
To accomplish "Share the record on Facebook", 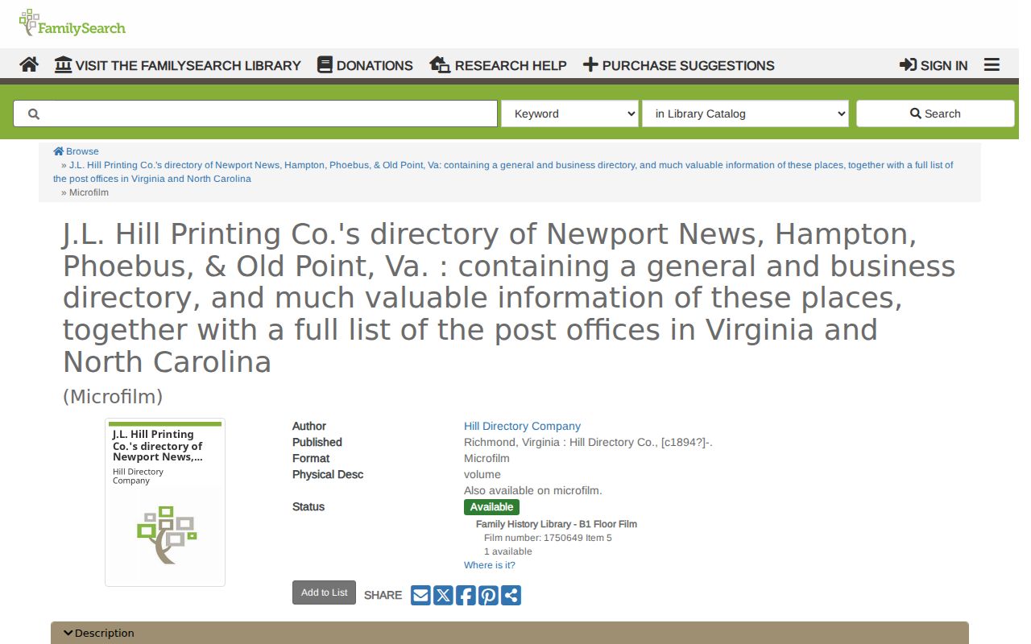I will tap(466, 595).
